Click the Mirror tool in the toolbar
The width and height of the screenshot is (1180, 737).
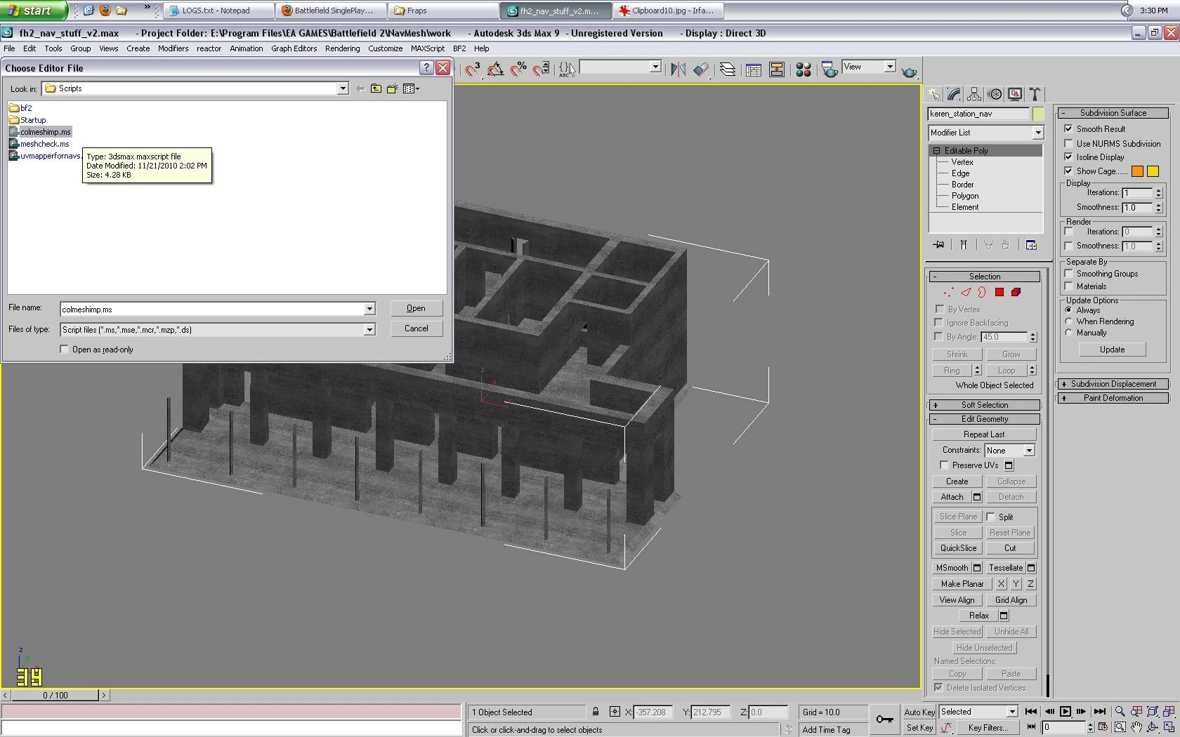tap(678, 69)
